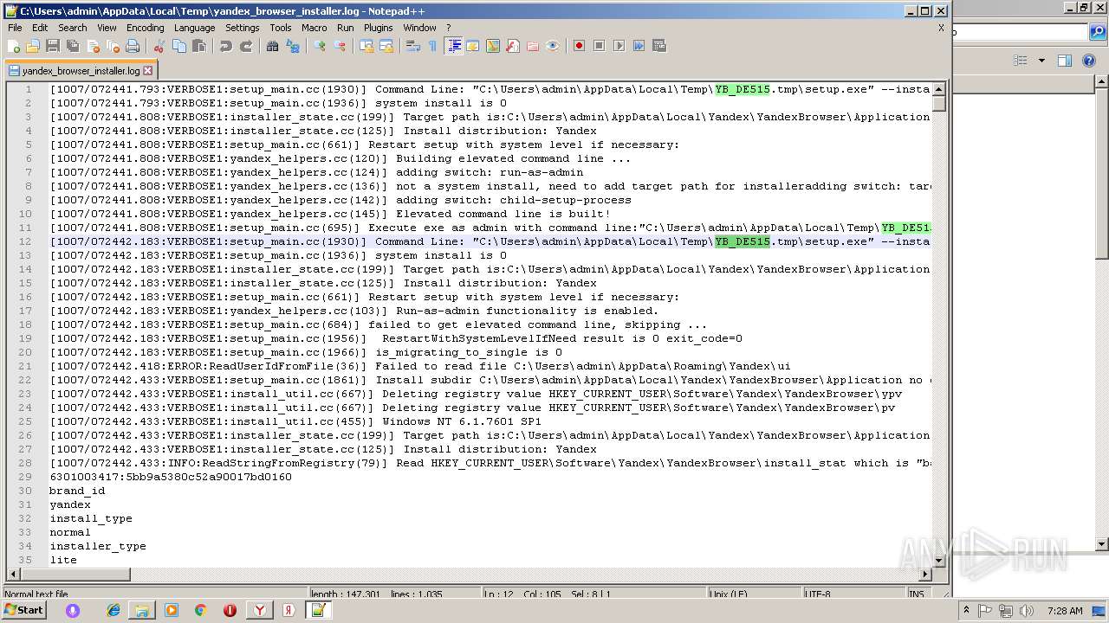Open the Find dialog (binoculars)
Viewport: 1109px width, 623px height.
click(272, 46)
